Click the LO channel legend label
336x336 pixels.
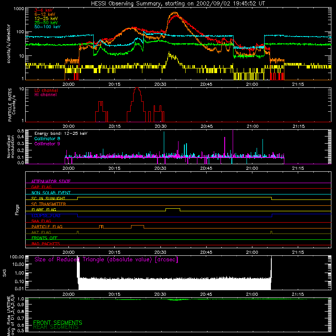[x=46, y=90]
